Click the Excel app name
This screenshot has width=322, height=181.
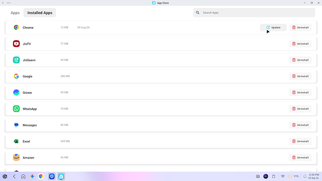tap(26, 141)
